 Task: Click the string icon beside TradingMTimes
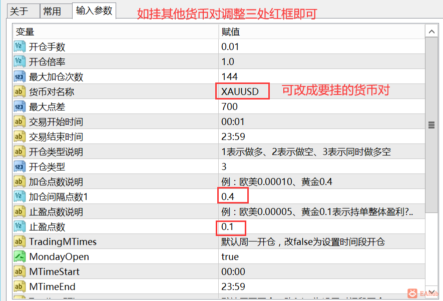click(x=20, y=241)
